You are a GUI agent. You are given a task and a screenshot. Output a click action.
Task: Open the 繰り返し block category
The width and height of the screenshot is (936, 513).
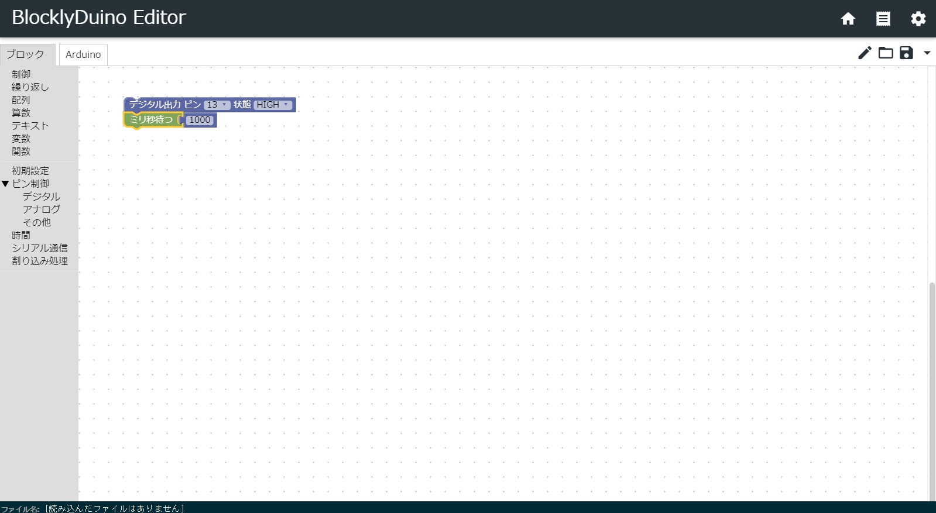click(x=30, y=87)
